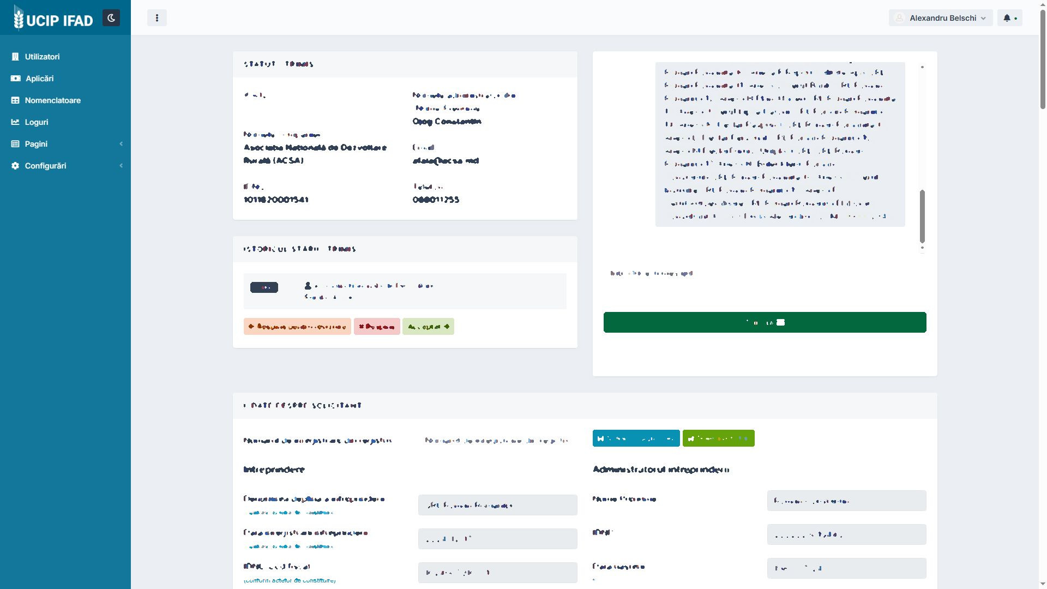Click the Aplicări sidebar icon
The image size is (1047, 589).
15,79
